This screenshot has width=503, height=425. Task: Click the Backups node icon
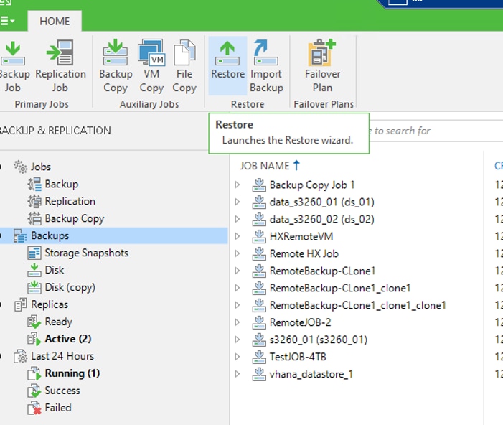[x=20, y=236]
